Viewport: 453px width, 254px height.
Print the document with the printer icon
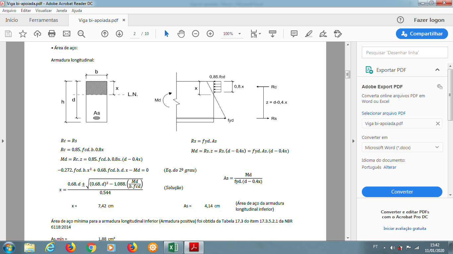coord(52,34)
